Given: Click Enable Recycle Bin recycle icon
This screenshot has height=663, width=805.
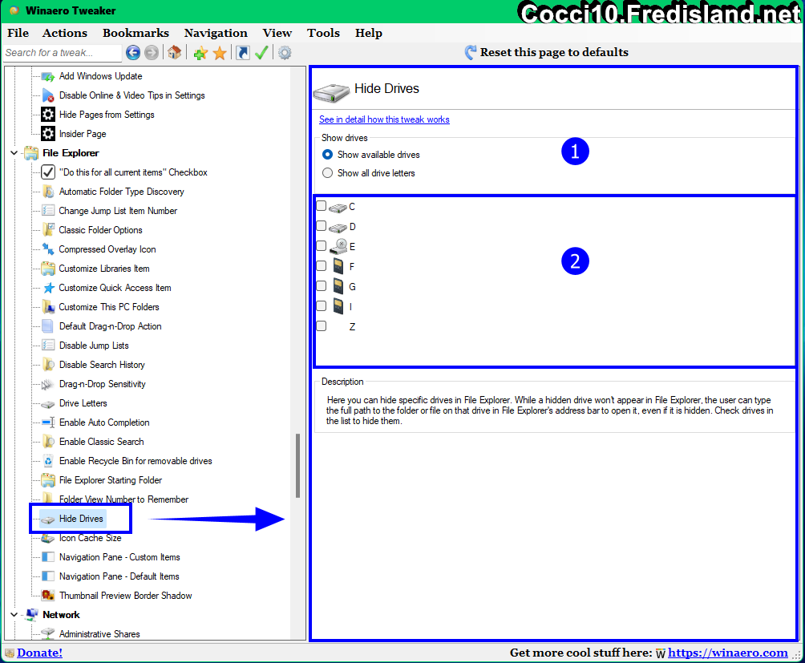Looking at the screenshot, I should click(48, 461).
